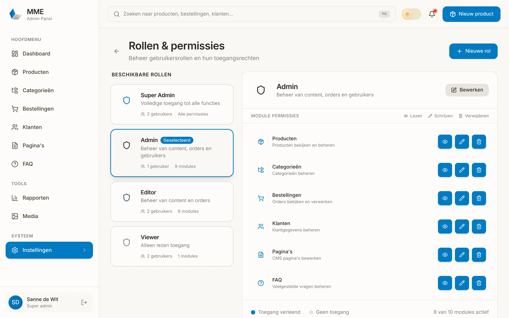Click the Super Admin shield icon

coord(126,100)
